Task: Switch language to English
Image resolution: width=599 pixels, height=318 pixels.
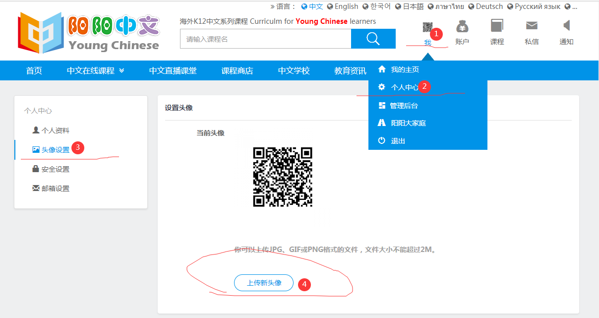Action: pyautogui.click(x=346, y=6)
